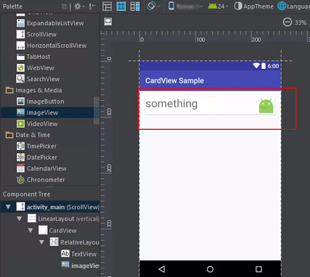310x277 pixels.
Task: Show Design and Blueprint side by side
Action: coord(135,6)
